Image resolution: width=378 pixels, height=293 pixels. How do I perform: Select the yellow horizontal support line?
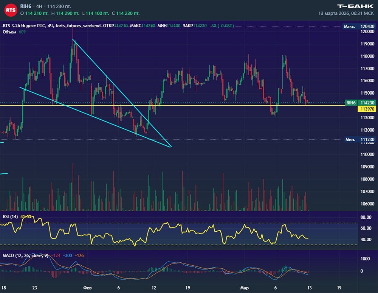tap(227, 105)
